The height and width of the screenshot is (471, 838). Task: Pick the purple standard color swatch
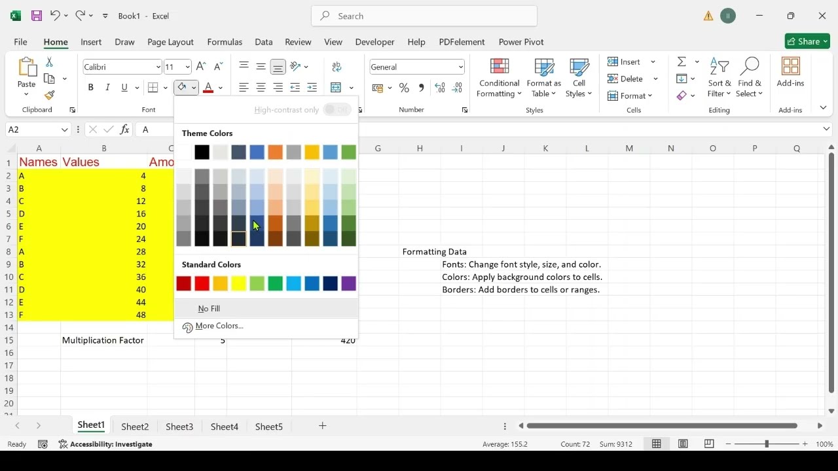[348, 283]
